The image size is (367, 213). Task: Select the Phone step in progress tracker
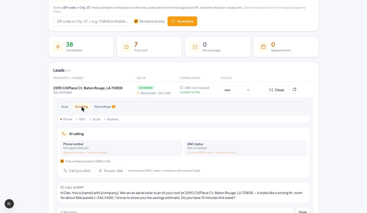pos(66,119)
